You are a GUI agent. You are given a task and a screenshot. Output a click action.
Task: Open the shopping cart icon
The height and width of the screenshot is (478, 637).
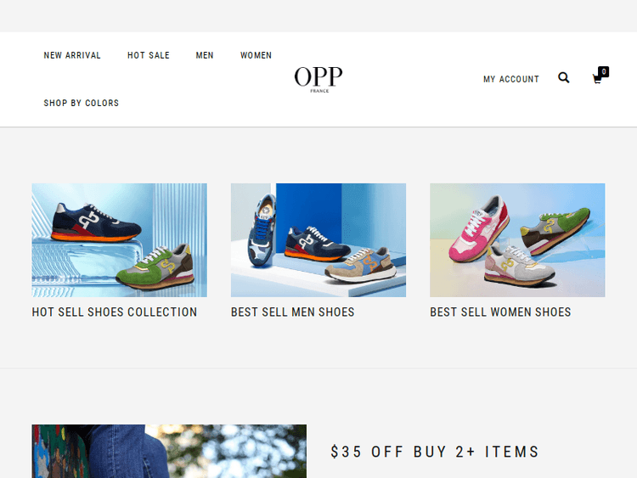point(597,79)
